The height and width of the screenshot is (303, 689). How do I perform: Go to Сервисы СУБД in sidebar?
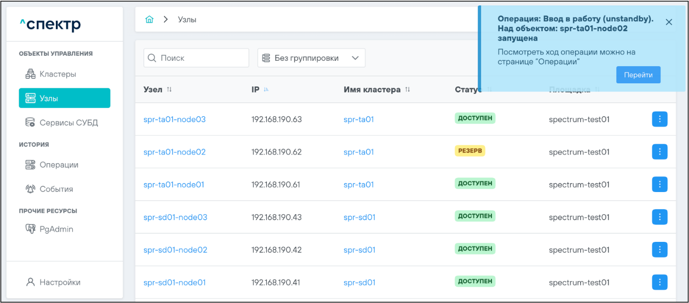point(68,123)
